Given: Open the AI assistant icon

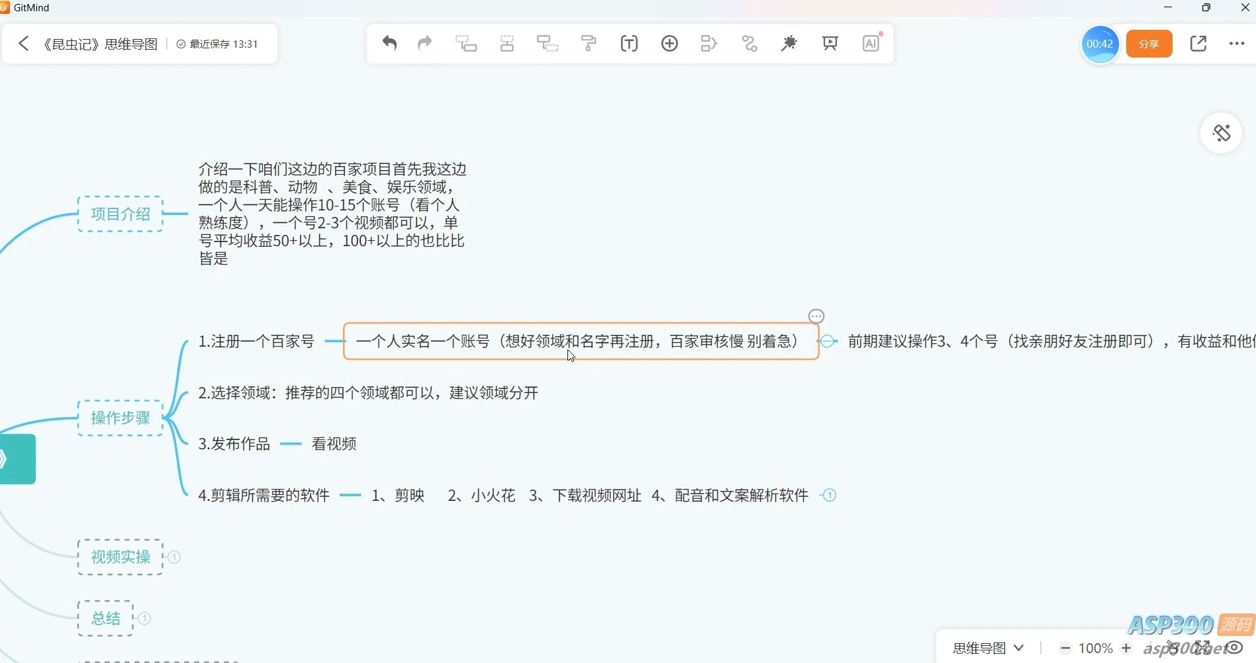Looking at the screenshot, I should (x=871, y=44).
